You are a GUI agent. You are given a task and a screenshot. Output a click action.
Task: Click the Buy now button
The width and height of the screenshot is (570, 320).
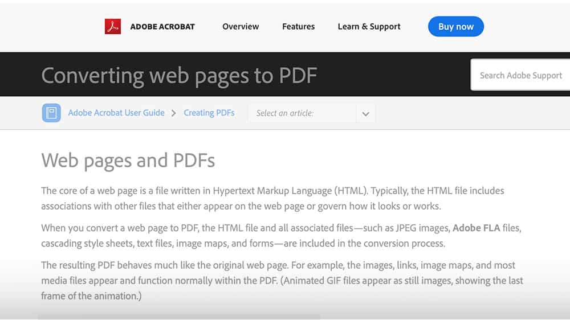(x=456, y=27)
